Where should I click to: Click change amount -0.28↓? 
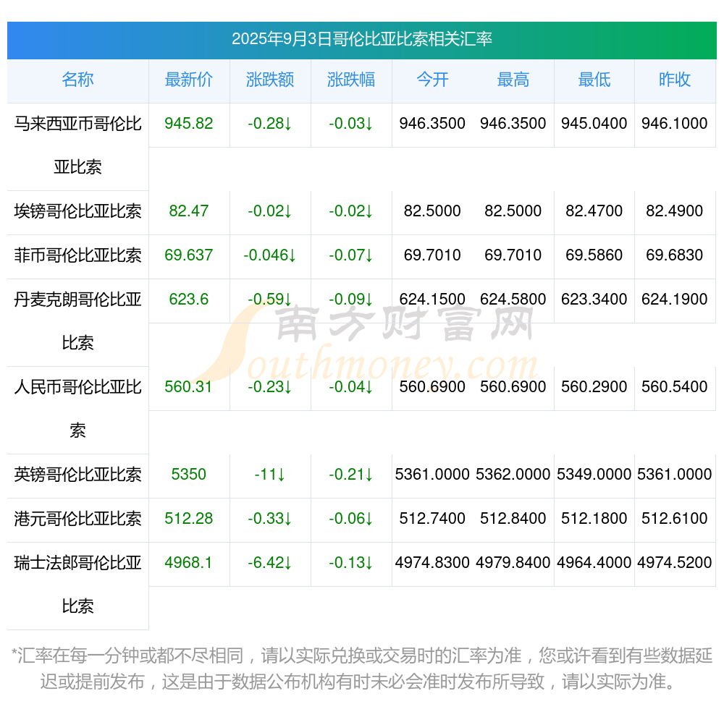269,124
